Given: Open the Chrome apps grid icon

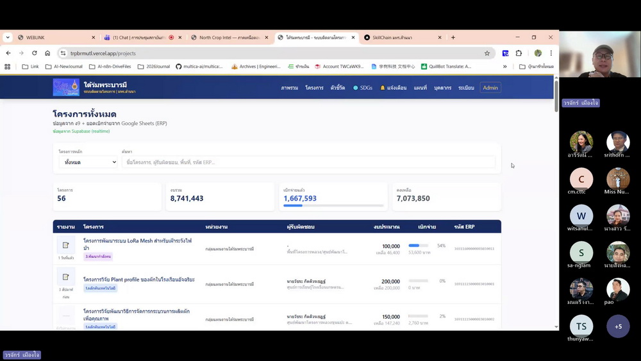Looking at the screenshot, I should click(8, 66).
